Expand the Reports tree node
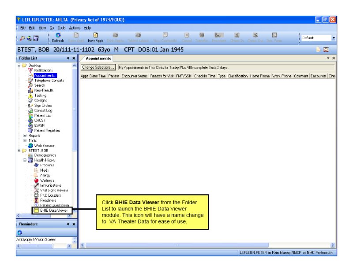This screenshot has height=272, width=353. pyautogui.click(x=25, y=136)
